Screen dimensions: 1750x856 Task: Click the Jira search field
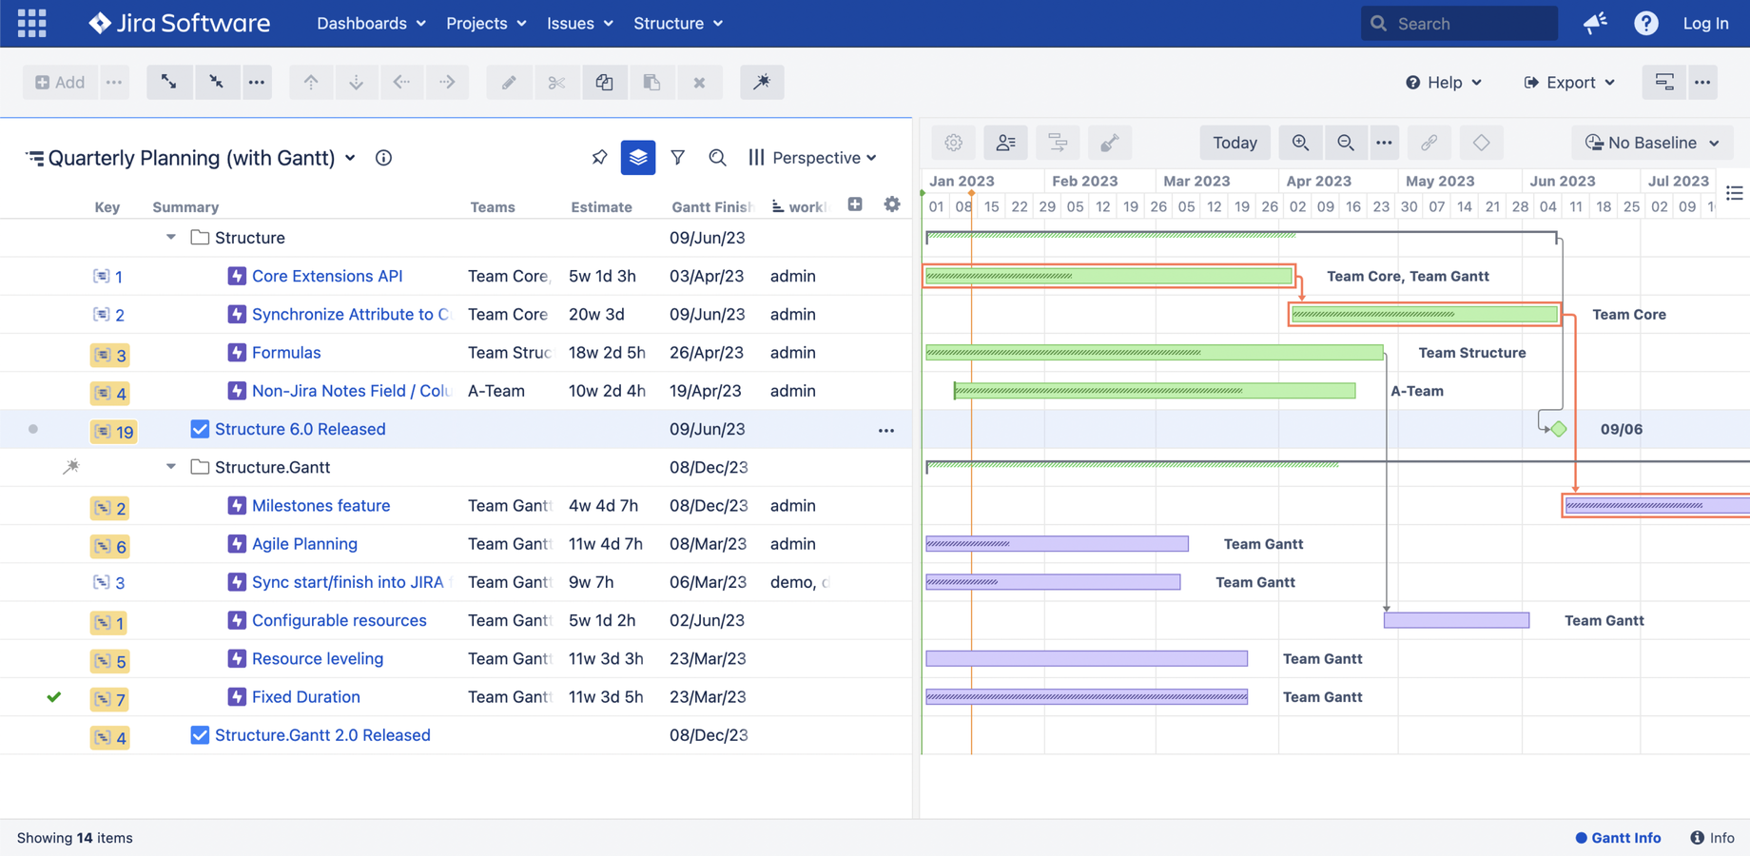(1459, 23)
